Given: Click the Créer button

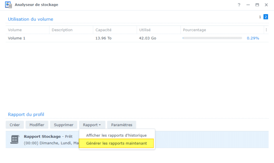Looking at the screenshot, I should pyautogui.click(x=15, y=125).
